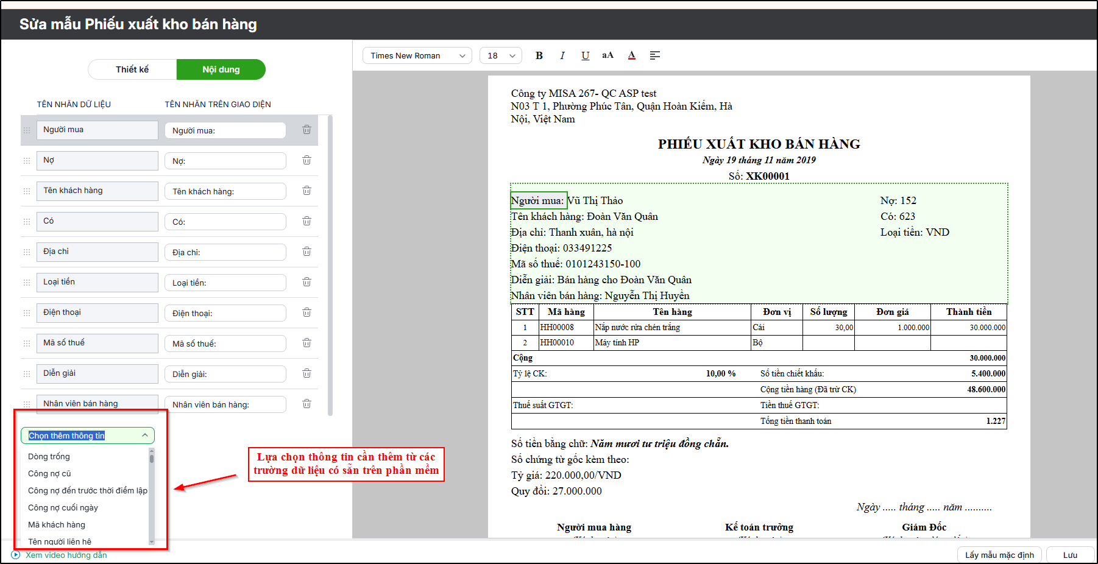Click drag handle of Địa chỉ row
This screenshot has height=564, width=1098.
(x=27, y=252)
